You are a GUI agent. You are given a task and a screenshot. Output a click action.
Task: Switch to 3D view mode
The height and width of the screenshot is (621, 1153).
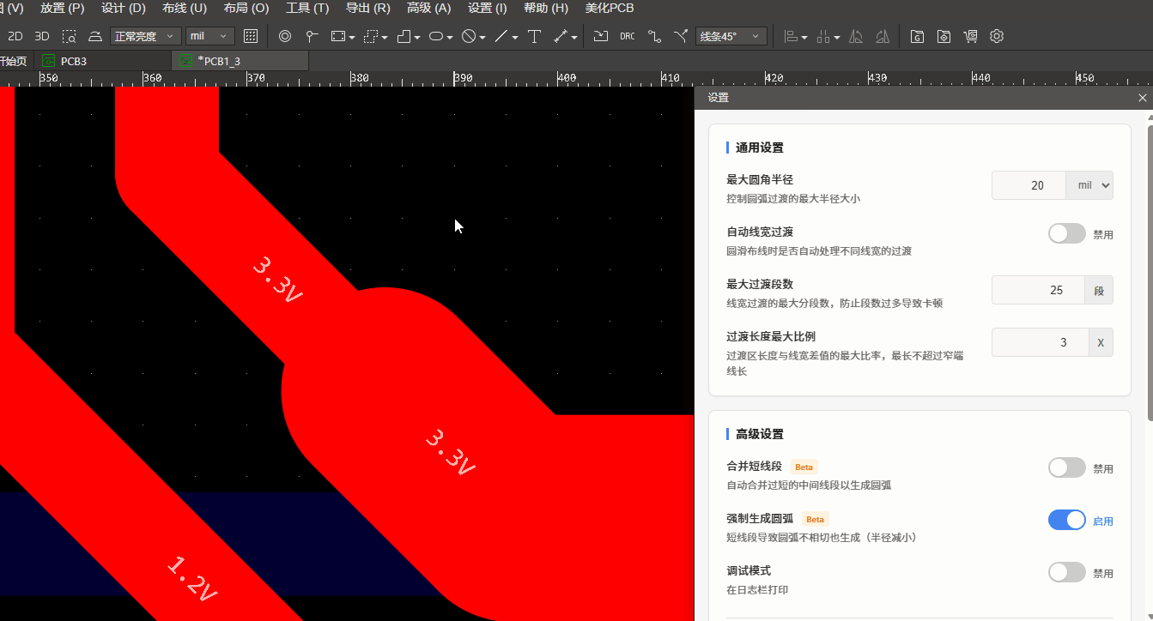coord(41,37)
